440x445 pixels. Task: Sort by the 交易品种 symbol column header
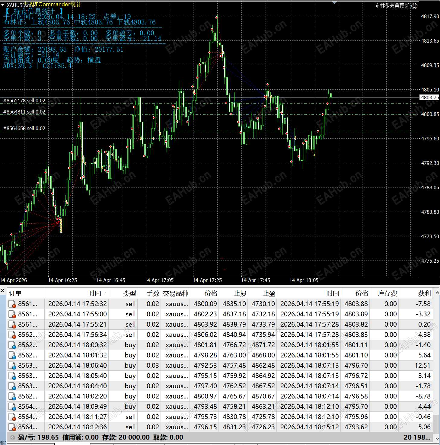176,293
